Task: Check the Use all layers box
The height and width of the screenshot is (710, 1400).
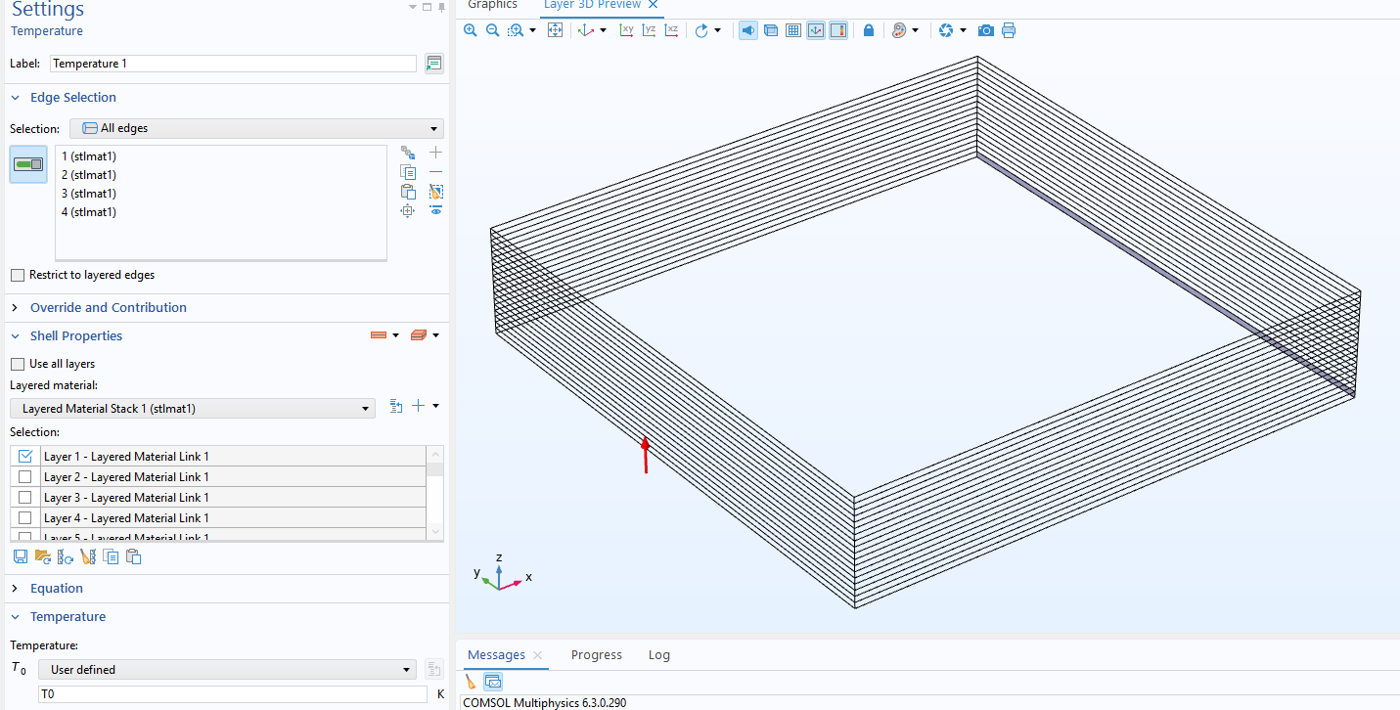Action: pos(18,364)
